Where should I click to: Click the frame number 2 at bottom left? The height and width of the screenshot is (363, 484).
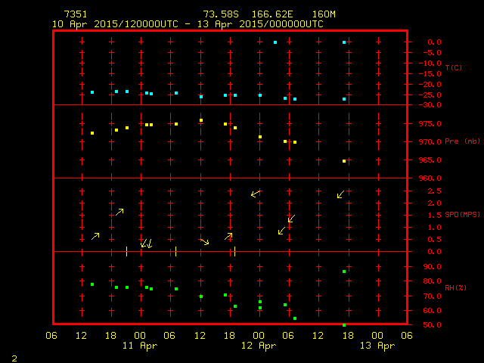(14, 357)
